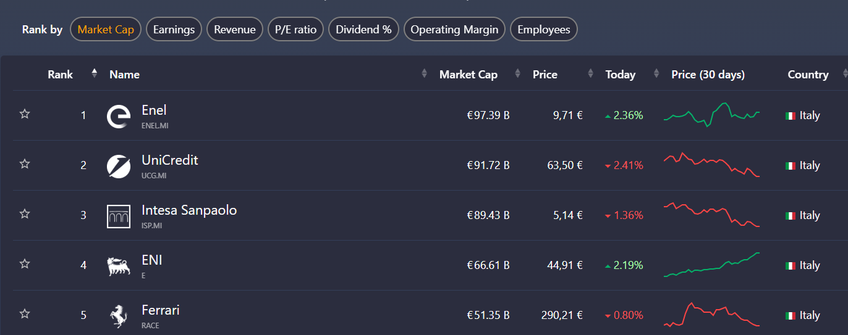Screen dimensions: 848x335
Task: Click the Italy flag in Enel row
Action: tap(790, 116)
